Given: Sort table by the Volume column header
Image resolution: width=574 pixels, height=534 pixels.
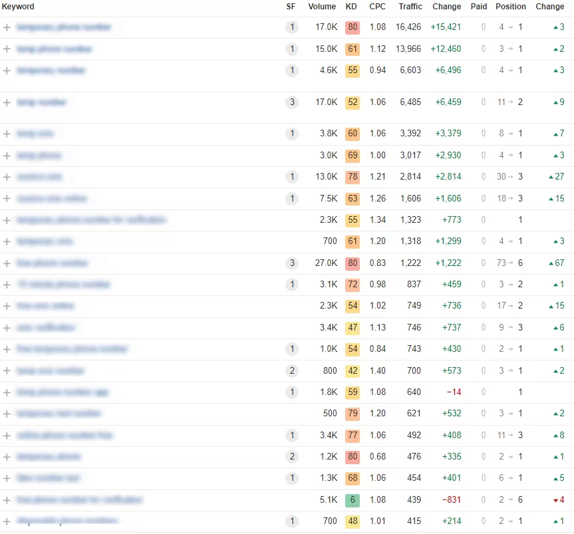Looking at the screenshot, I should (322, 7).
